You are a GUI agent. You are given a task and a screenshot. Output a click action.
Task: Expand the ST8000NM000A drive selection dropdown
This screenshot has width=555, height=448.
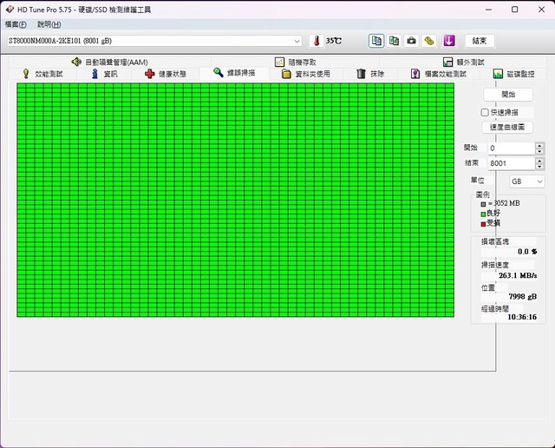297,41
